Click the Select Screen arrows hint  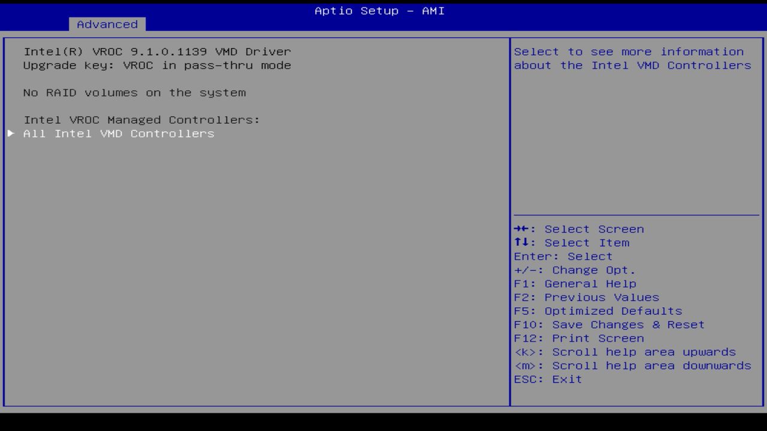(x=578, y=229)
